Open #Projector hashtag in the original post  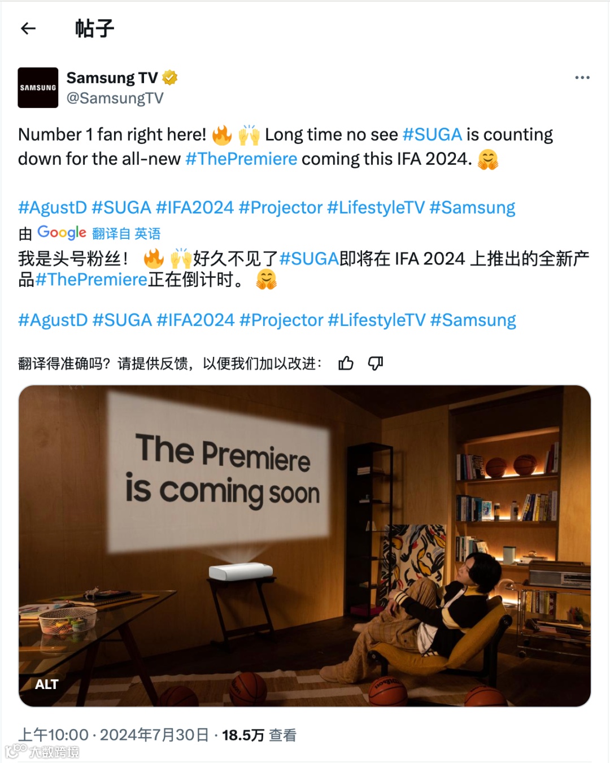[281, 207]
